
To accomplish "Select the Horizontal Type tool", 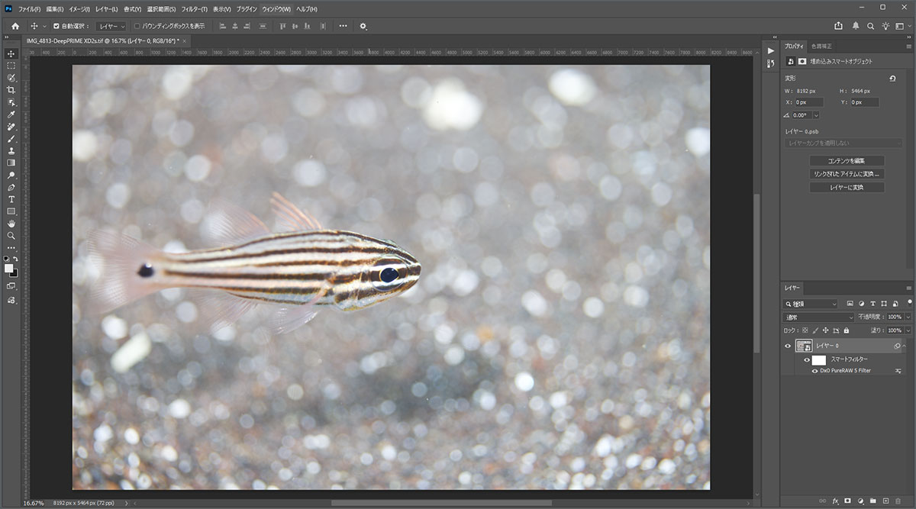I will tap(11, 198).
